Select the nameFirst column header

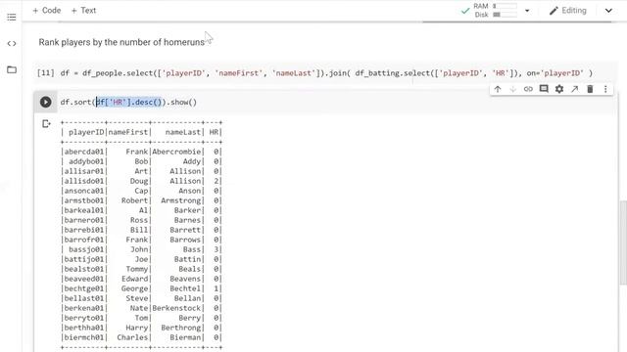pos(128,132)
